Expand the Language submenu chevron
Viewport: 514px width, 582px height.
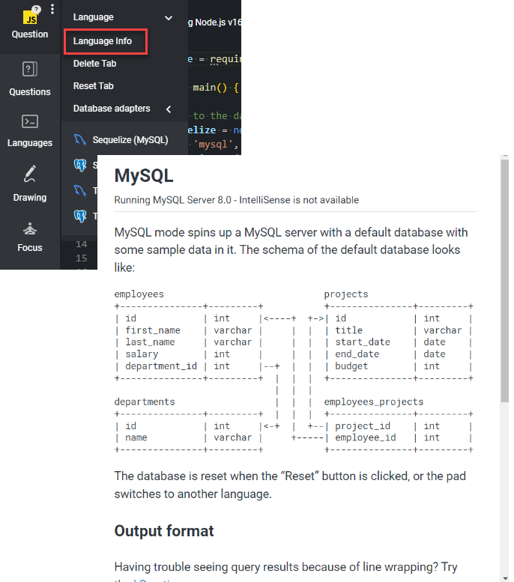tap(169, 17)
